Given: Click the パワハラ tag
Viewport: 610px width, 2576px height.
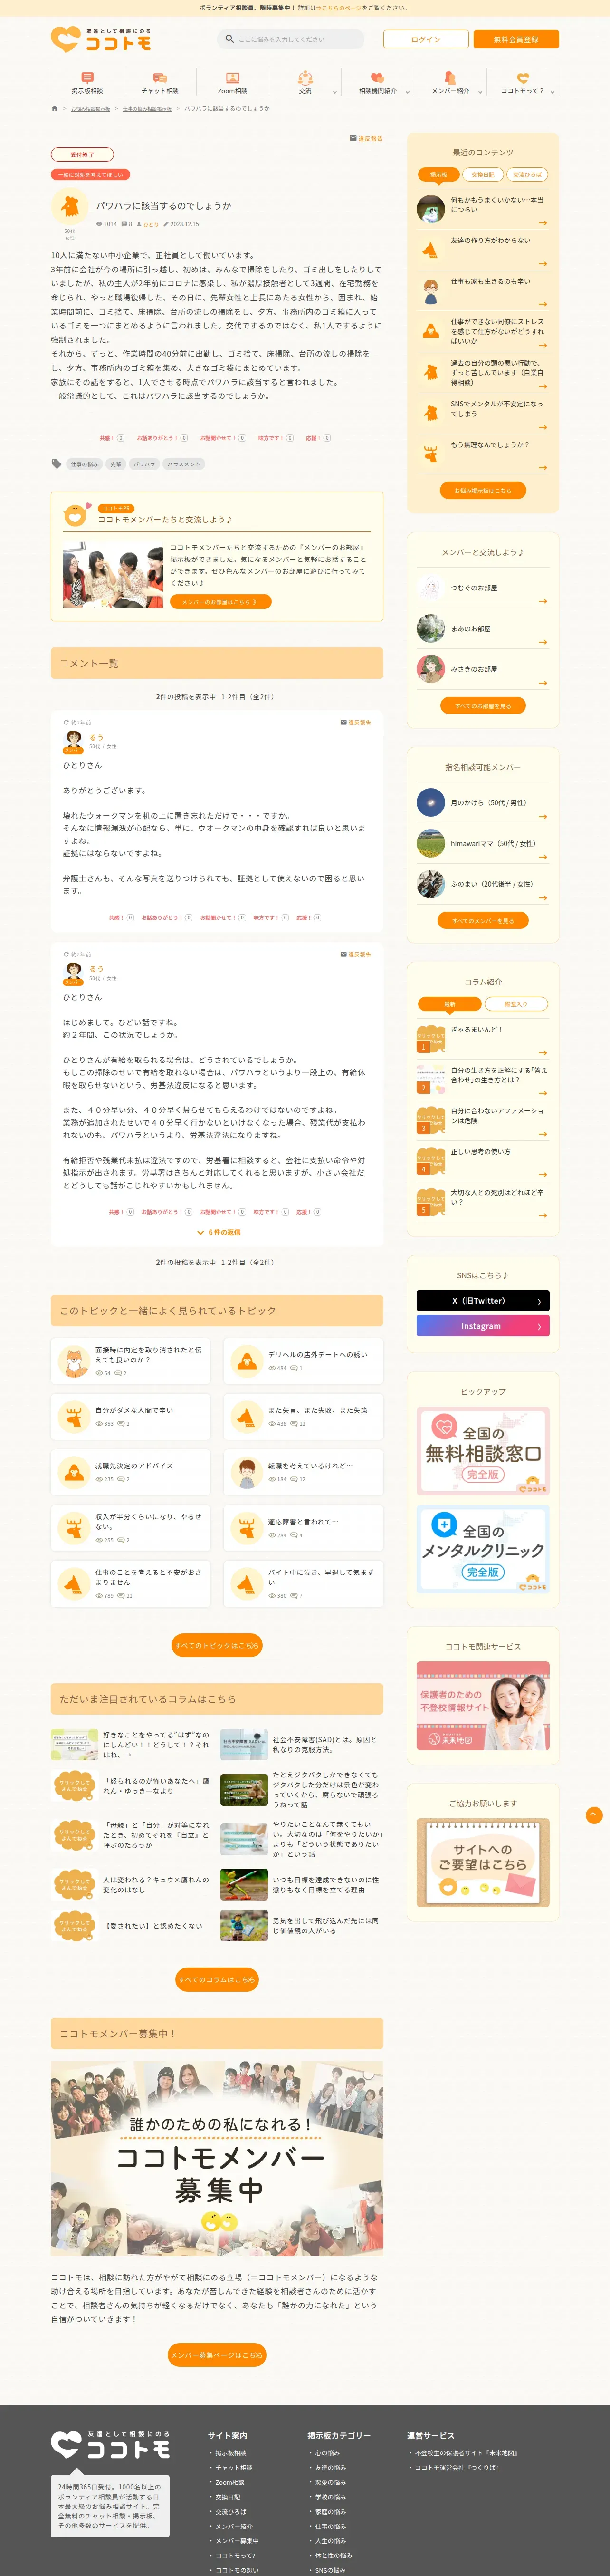Looking at the screenshot, I should (x=144, y=464).
